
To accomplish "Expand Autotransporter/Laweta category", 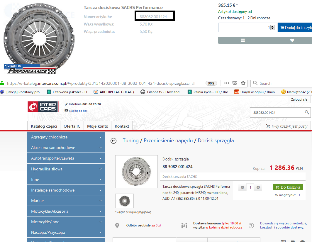I will 66,158.
